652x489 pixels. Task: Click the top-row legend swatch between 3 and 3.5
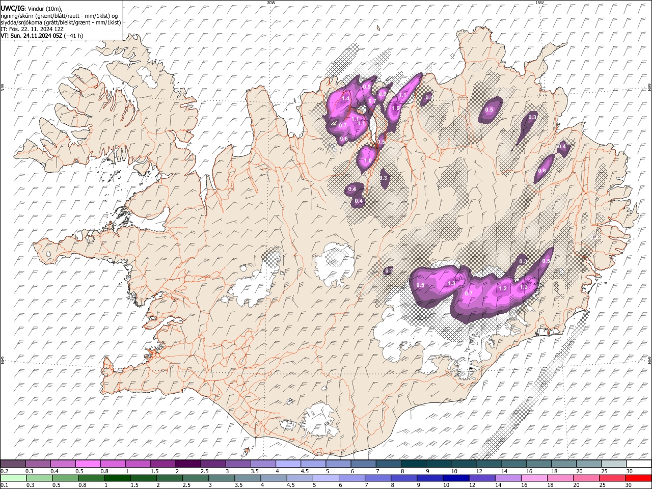[x=238, y=464]
